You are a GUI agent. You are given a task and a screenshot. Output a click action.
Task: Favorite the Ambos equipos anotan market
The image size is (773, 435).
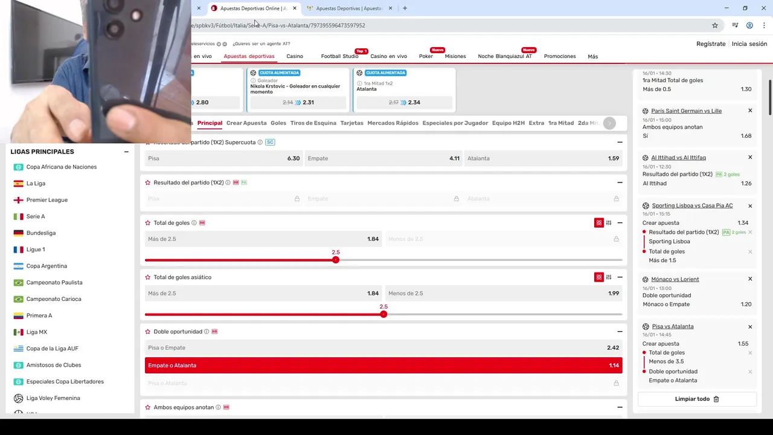[147, 408]
